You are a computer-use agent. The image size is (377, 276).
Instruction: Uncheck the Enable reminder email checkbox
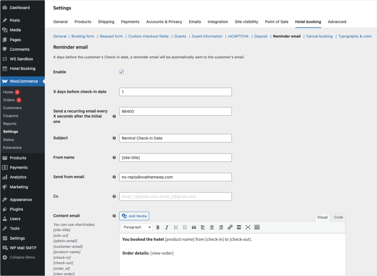pyautogui.click(x=122, y=72)
